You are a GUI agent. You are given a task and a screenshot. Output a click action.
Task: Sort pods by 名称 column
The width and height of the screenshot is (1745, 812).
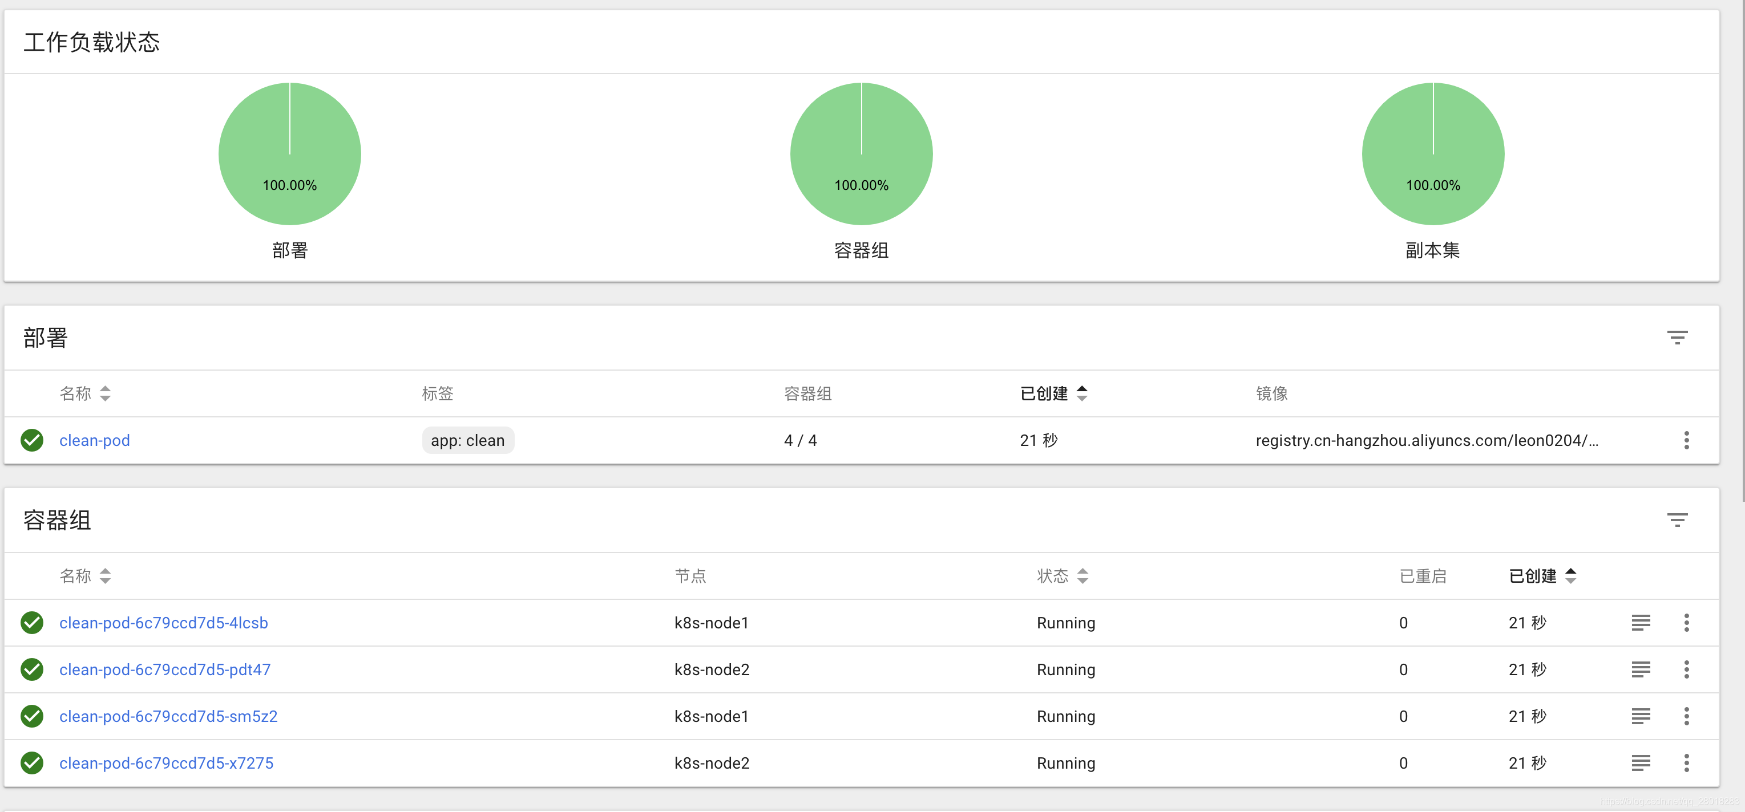pyautogui.click(x=86, y=576)
